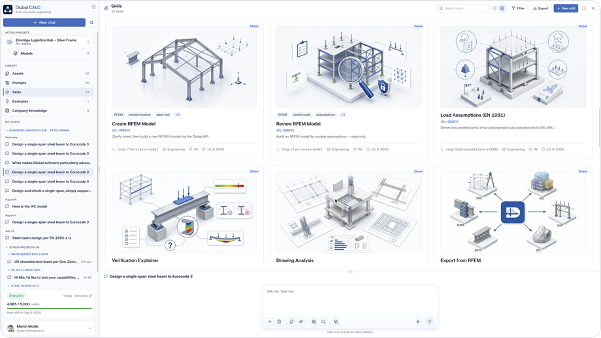
Task: Click the plus attach icon in chat box
Action: point(270,322)
